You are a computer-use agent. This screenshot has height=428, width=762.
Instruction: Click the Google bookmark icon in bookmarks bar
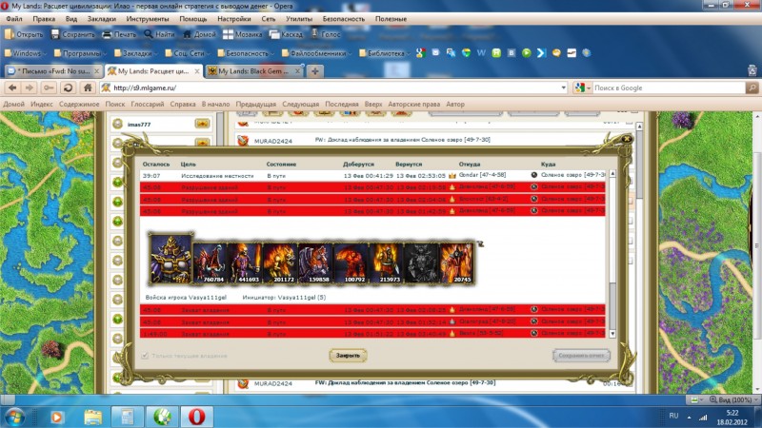(x=421, y=53)
